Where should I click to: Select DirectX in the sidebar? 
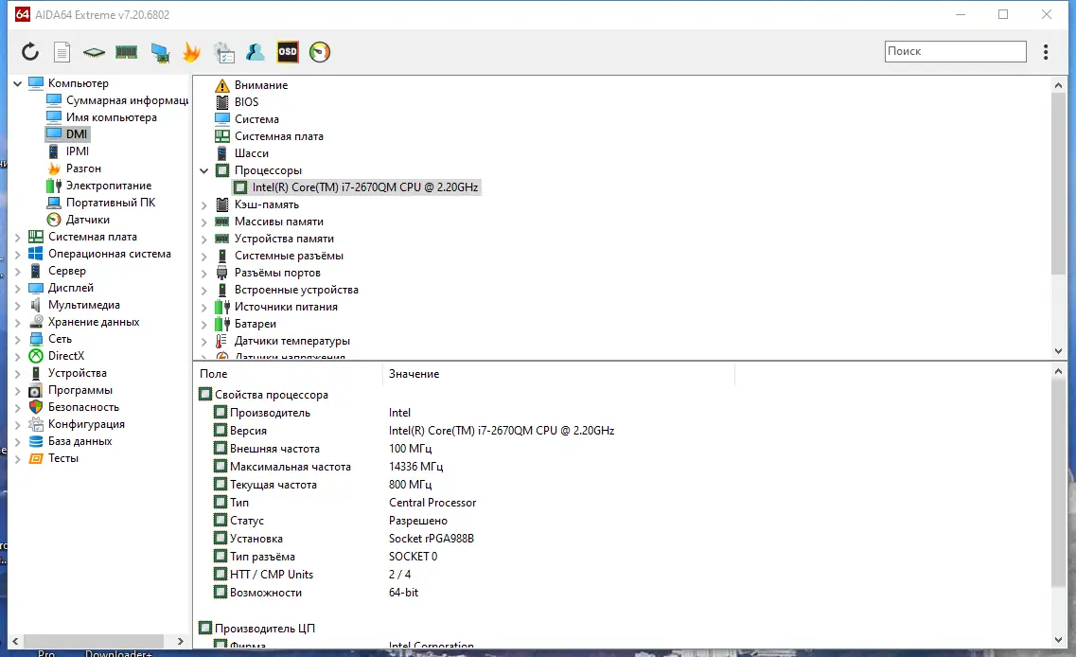66,356
